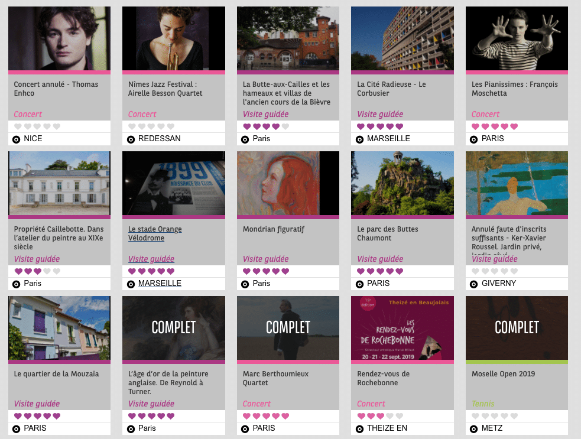The height and width of the screenshot is (439, 581).
Task: Click the location icon beside GIVERNY
Action: (x=473, y=284)
